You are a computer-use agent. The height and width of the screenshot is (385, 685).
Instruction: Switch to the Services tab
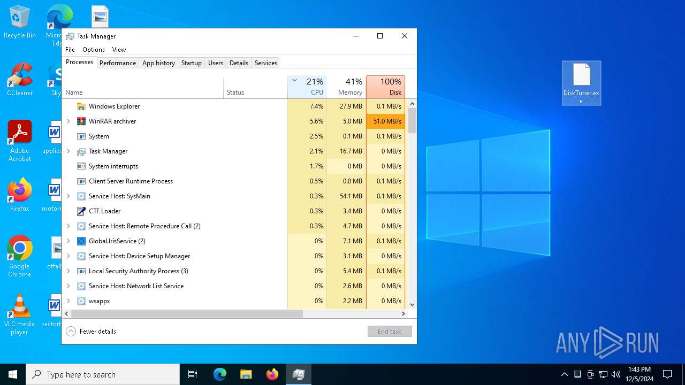(x=266, y=63)
